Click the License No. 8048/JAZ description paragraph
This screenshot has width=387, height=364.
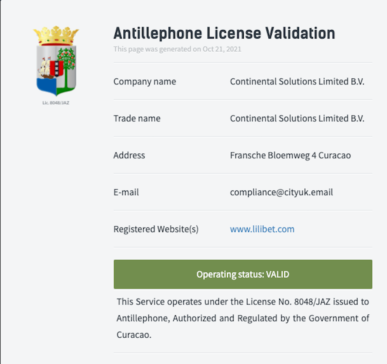pyautogui.click(x=243, y=318)
